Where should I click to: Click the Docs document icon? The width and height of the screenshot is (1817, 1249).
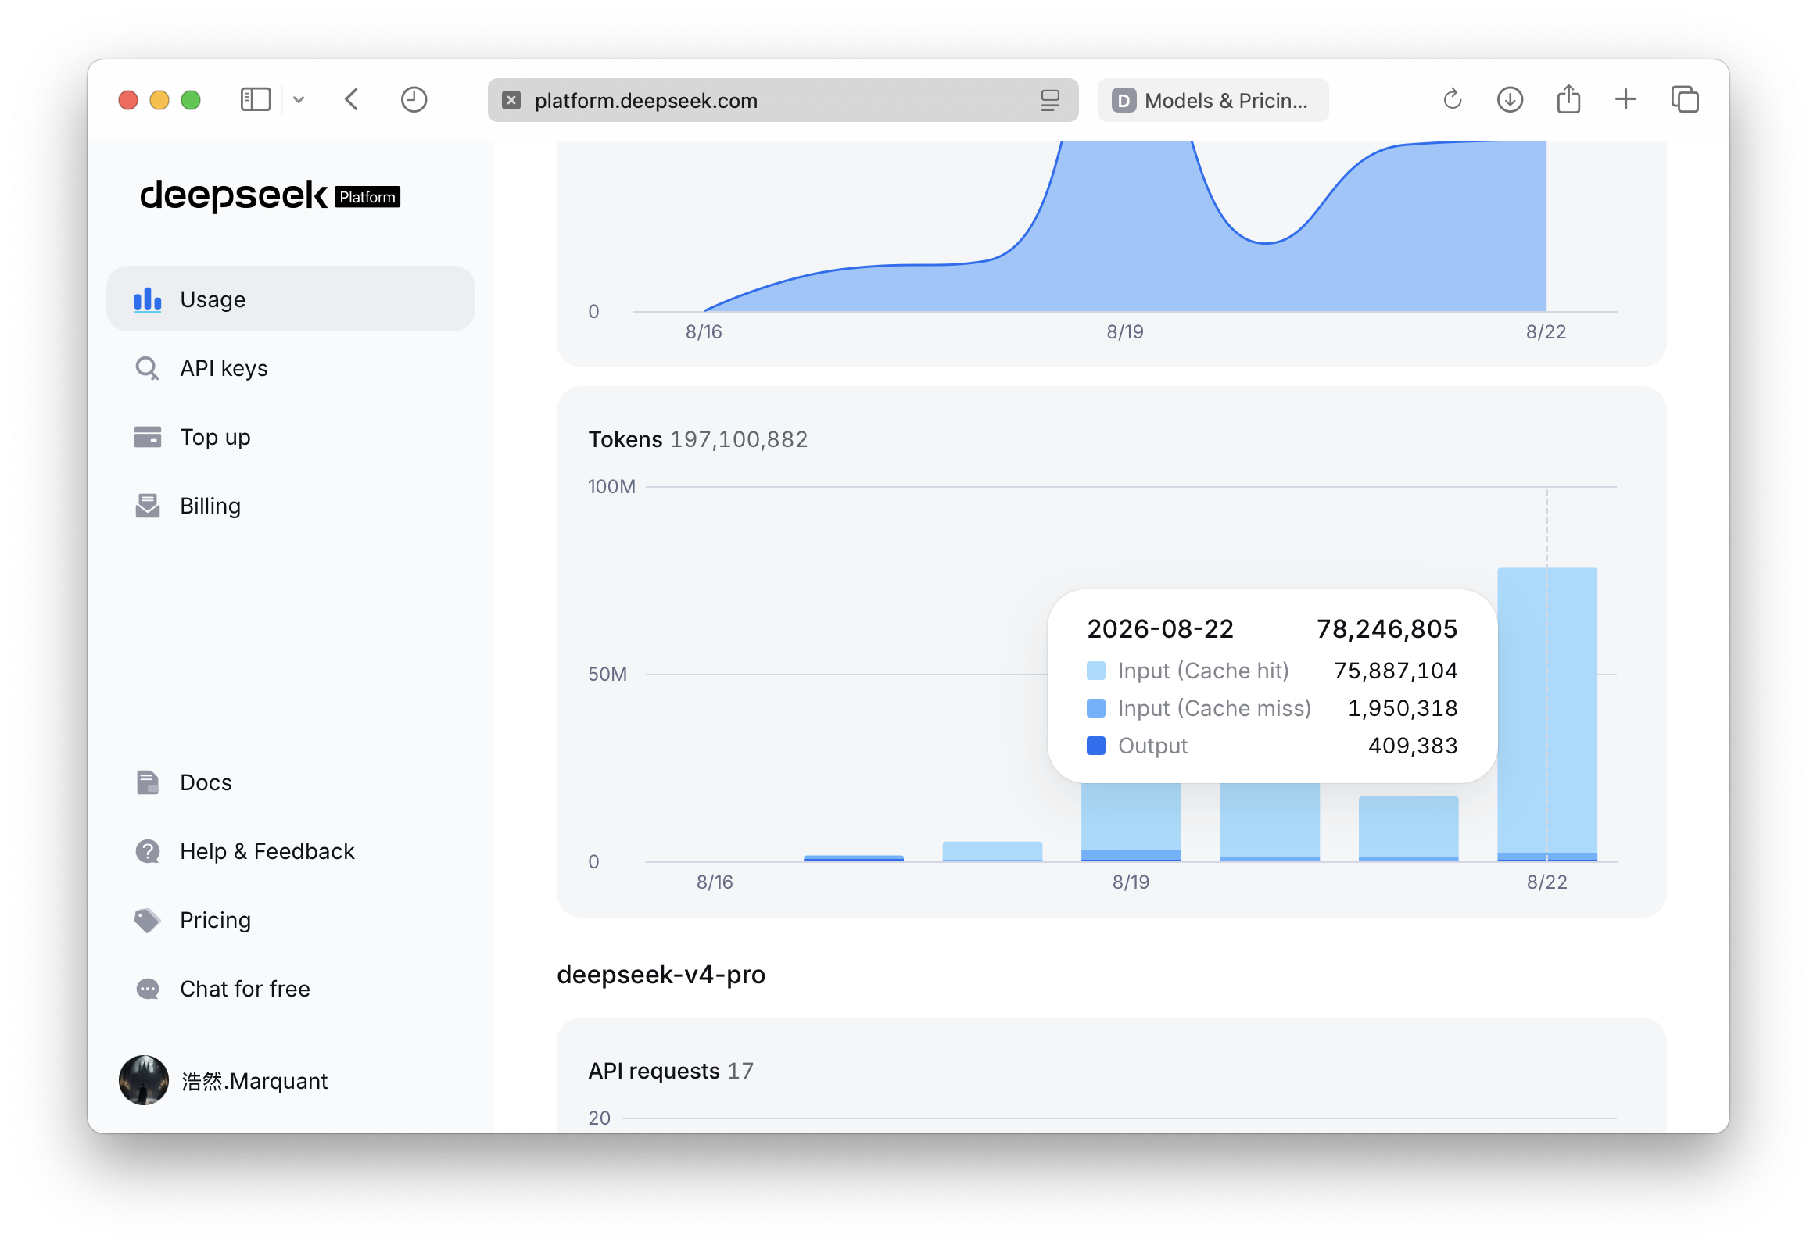pos(147,782)
